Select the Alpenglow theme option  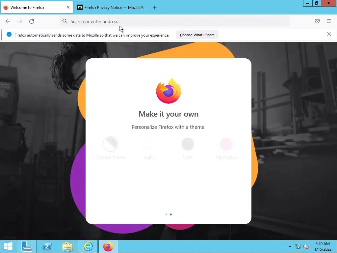tap(226, 148)
